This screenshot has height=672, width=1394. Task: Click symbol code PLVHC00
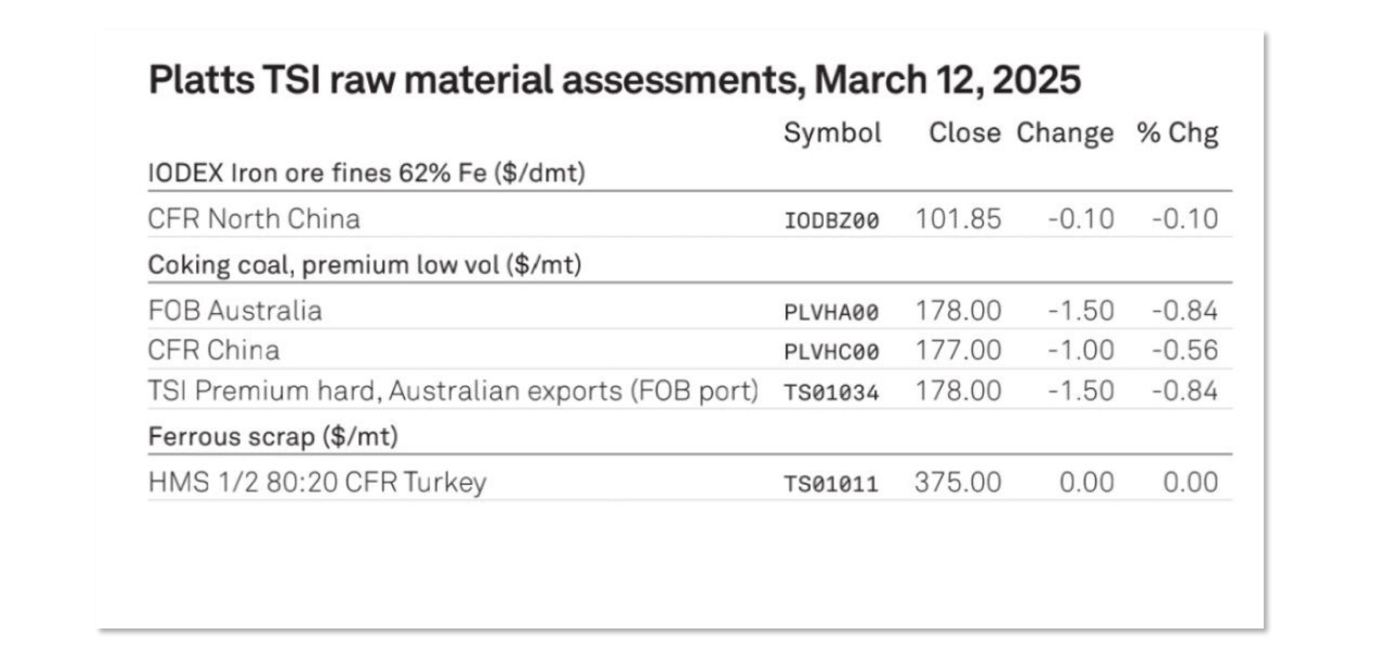pyautogui.click(x=831, y=352)
